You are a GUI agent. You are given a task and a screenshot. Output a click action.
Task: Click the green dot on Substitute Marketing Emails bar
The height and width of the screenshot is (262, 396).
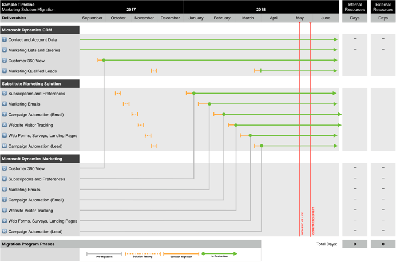(209, 104)
